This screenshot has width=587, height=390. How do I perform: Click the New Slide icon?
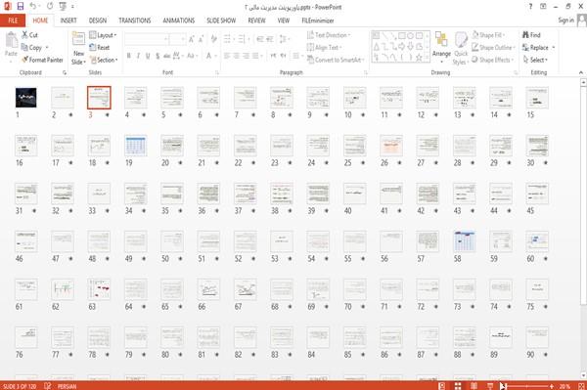click(x=78, y=39)
